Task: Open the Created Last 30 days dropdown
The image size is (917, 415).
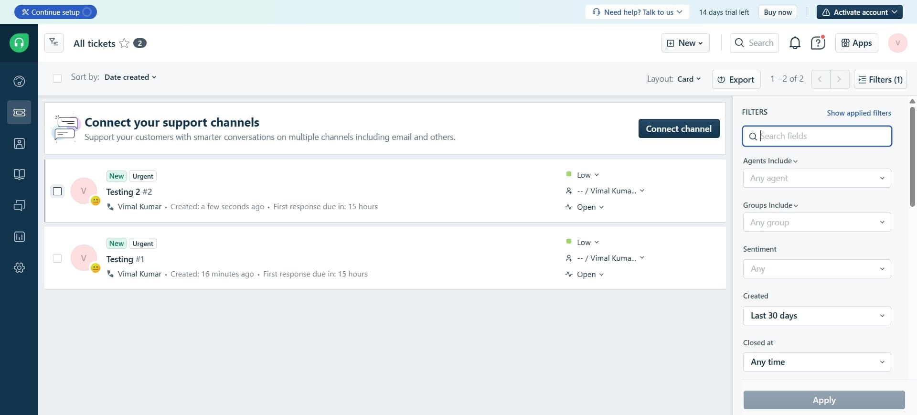Action: pyautogui.click(x=817, y=316)
